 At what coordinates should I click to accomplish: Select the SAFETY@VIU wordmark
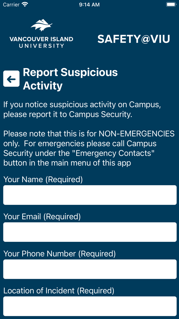coord(133,38)
